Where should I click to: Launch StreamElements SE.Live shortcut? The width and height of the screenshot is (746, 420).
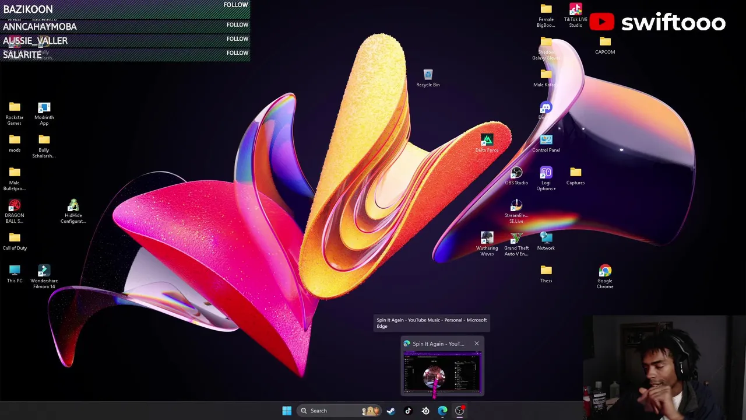tap(516, 211)
